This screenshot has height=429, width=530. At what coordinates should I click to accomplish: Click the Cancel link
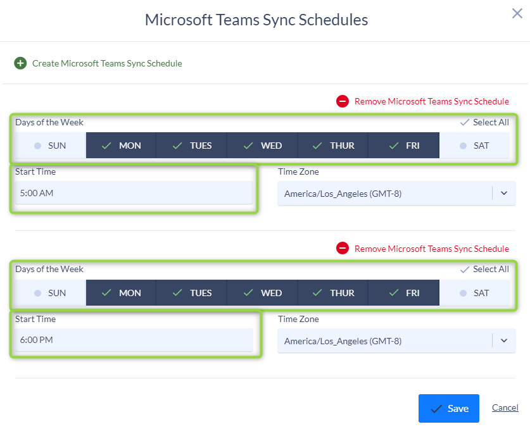tap(505, 407)
